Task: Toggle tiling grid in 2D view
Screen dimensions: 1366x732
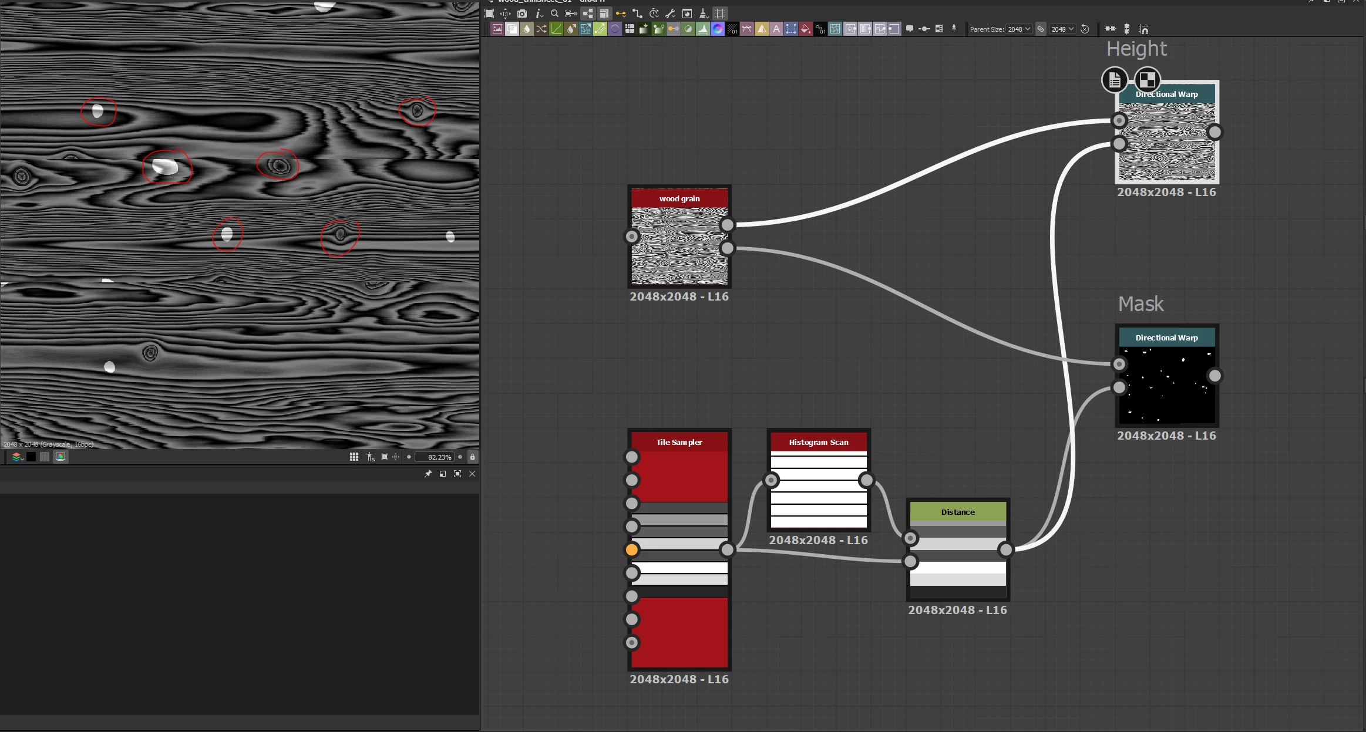Action: 354,457
